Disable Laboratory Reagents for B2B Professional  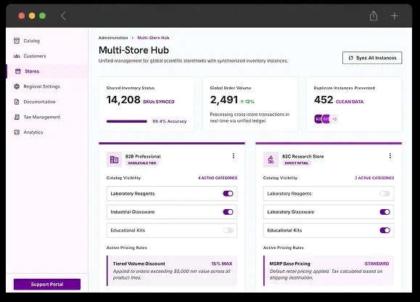coord(228,194)
